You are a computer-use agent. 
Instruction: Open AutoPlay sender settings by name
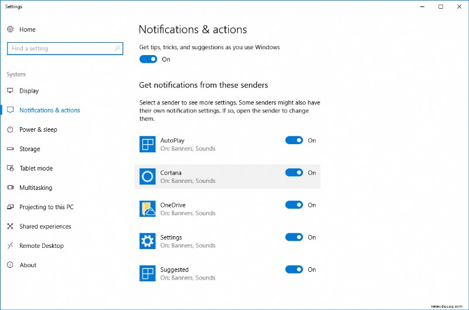172,141
